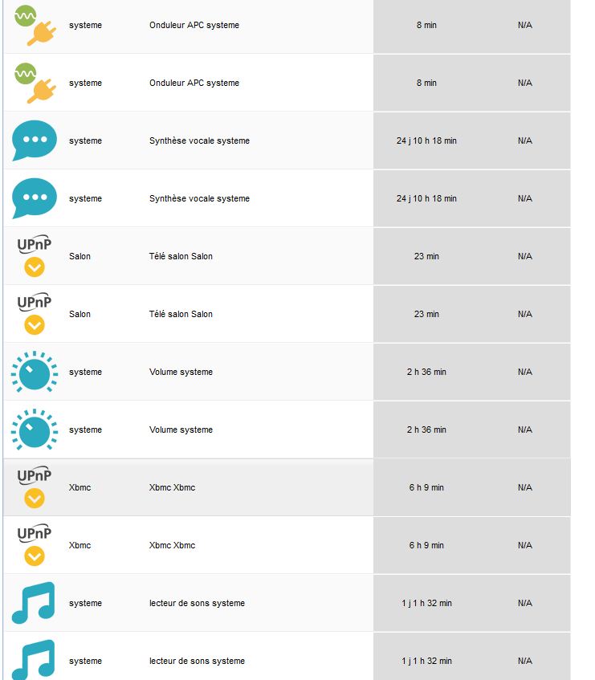Click UPnP logo in the first Télé salon row
This screenshot has height=680, width=595.
click(35, 245)
